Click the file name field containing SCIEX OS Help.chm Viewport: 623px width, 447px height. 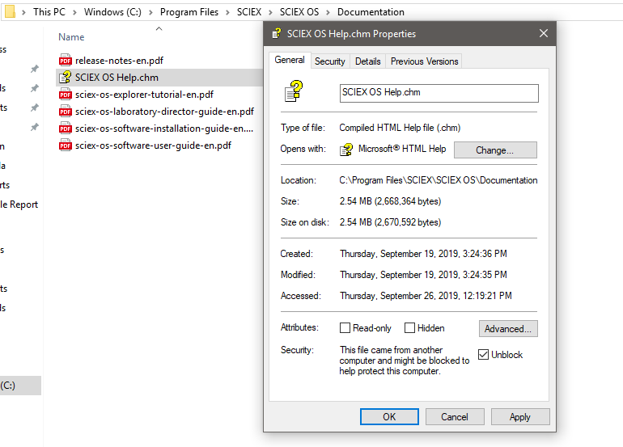(x=439, y=93)
